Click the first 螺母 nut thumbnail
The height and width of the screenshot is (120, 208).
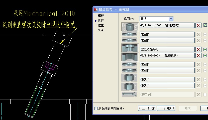coord(129,78)
